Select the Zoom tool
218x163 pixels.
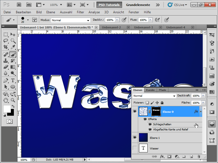(13, 100)
